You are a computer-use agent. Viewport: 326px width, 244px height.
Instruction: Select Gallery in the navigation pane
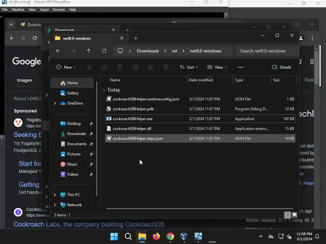tap(72, 93)
